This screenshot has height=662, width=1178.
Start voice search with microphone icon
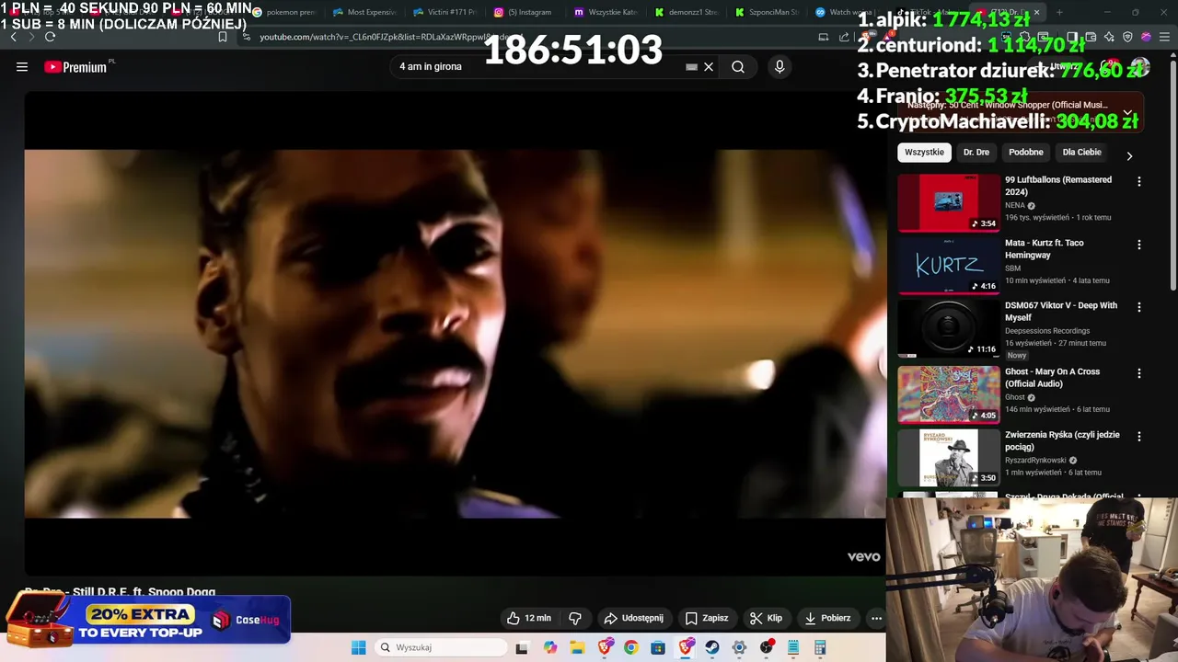coord(780,66)
